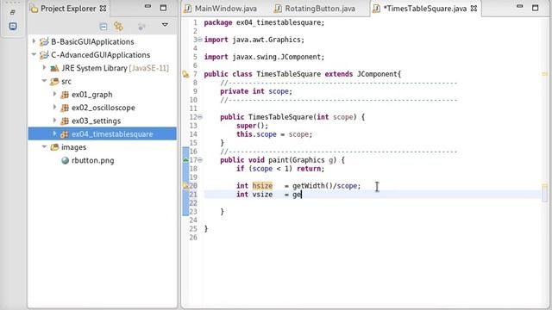Click view icon in left trim
552x310 pixels.
[13, 27]
